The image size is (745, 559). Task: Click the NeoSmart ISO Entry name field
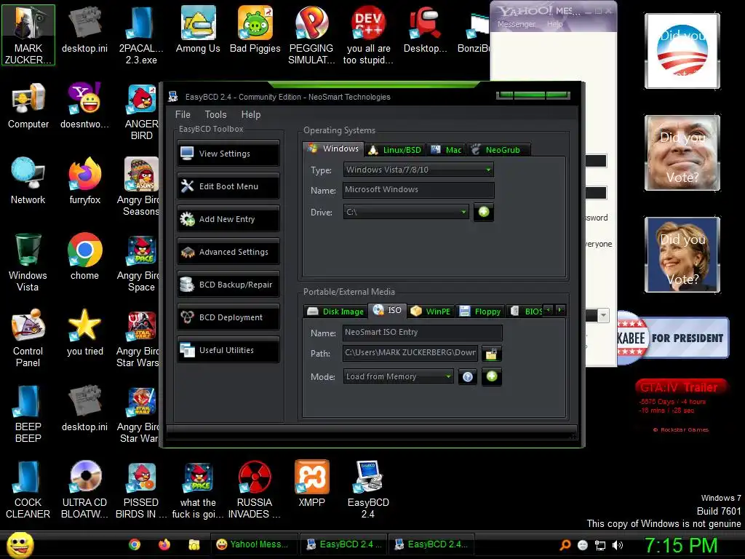pos(422,332)
